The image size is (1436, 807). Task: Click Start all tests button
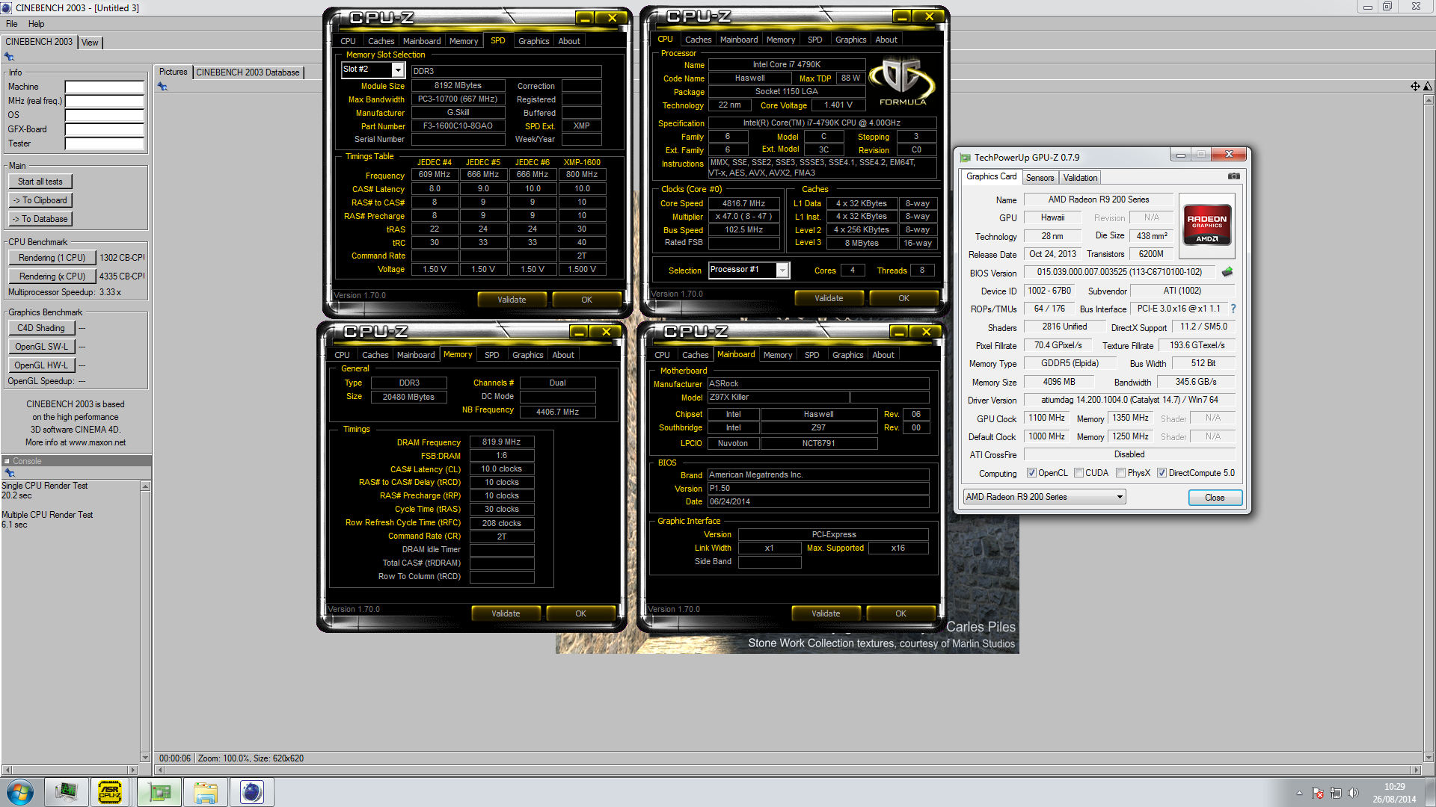tap(40, 182)
